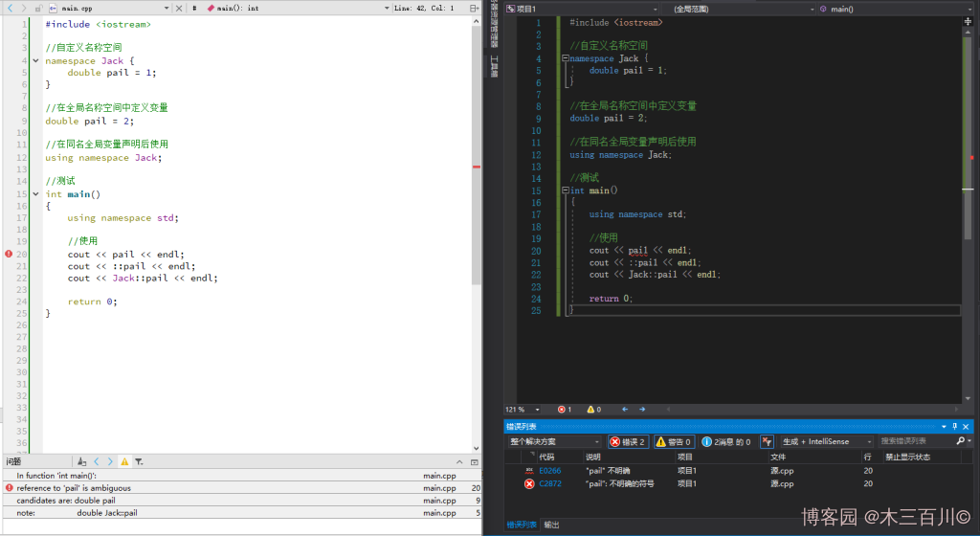Open the 生成 + IntelliSense dropdown
This screenshot has height=536, width=980.
tap(827, 441)
